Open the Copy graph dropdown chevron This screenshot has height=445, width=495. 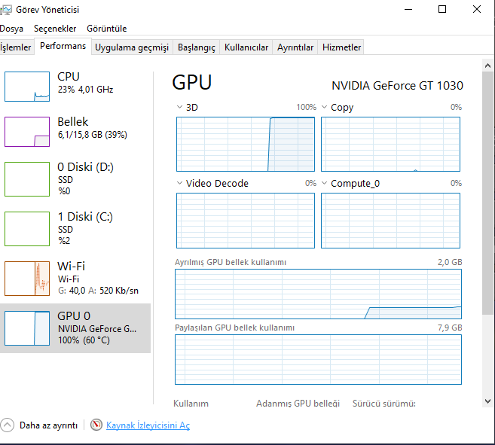click(x=324, y=108)
